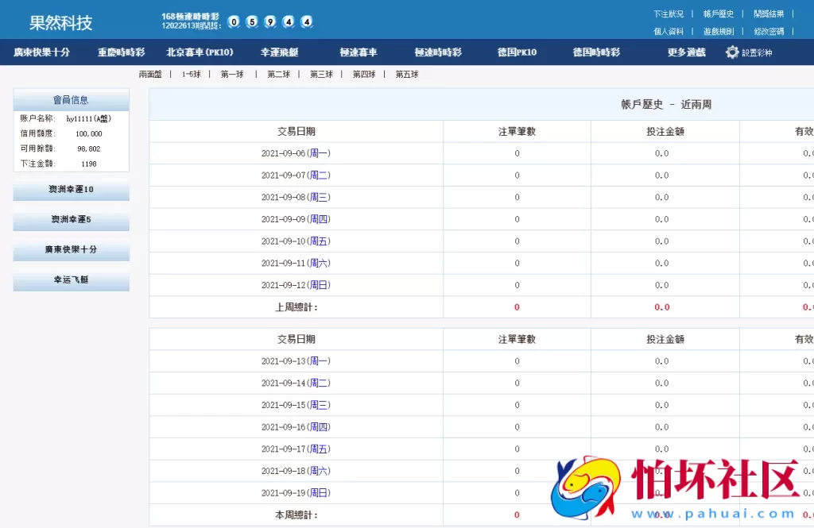The height and width of the screenshot is (528, 814).
Task: Open the 帳戶歷史 page
Action: [718, 13]
